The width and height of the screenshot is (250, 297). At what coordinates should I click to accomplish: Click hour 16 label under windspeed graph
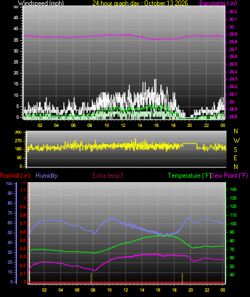[x=157, y=125]
